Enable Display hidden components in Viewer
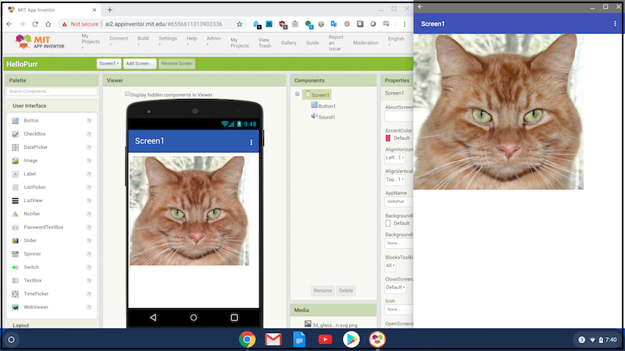Screen dimensions: 625x351 [x=127, y=94]
